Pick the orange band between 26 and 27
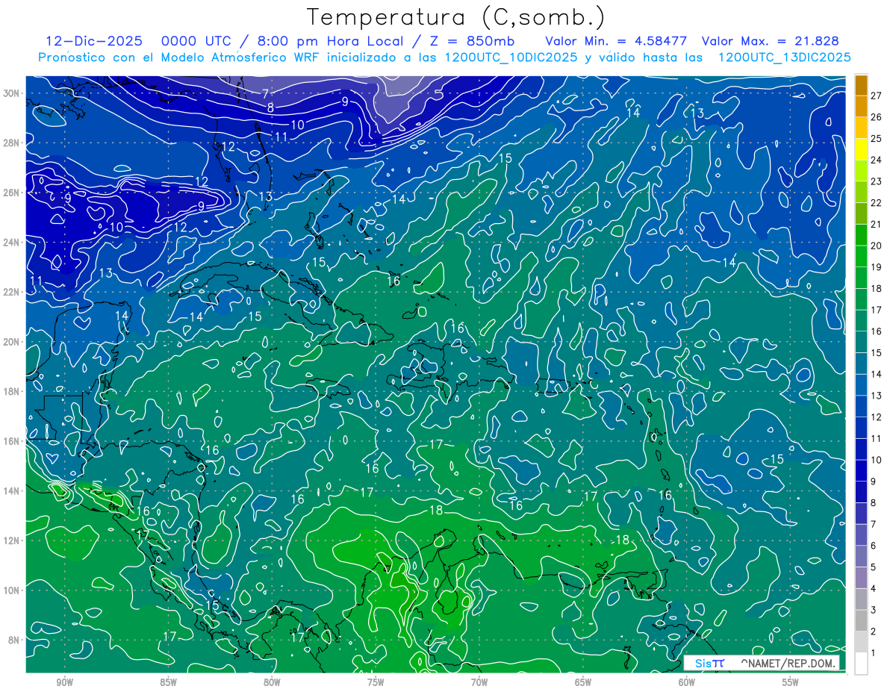Viewport: 896px width, 692px height. coord(861,106)
